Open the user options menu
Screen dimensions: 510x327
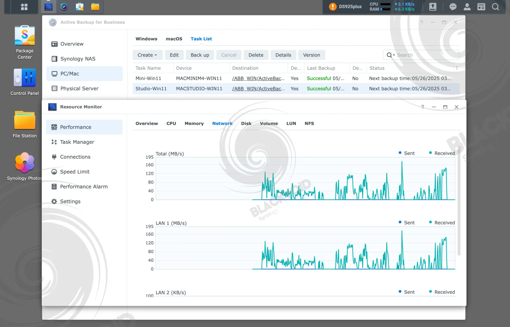[467, 7]
